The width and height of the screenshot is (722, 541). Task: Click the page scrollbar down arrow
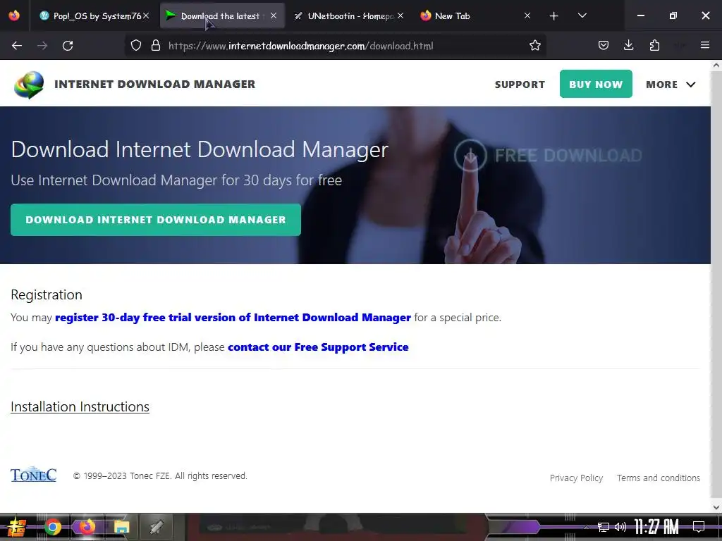point(716,507)
